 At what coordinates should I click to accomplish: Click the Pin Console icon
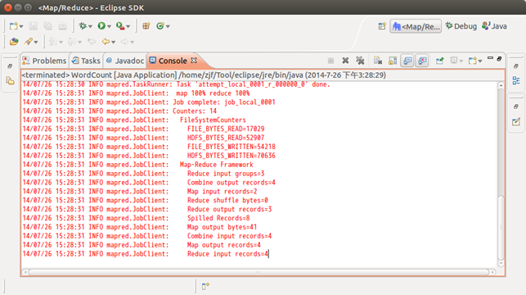click(440, 61)
